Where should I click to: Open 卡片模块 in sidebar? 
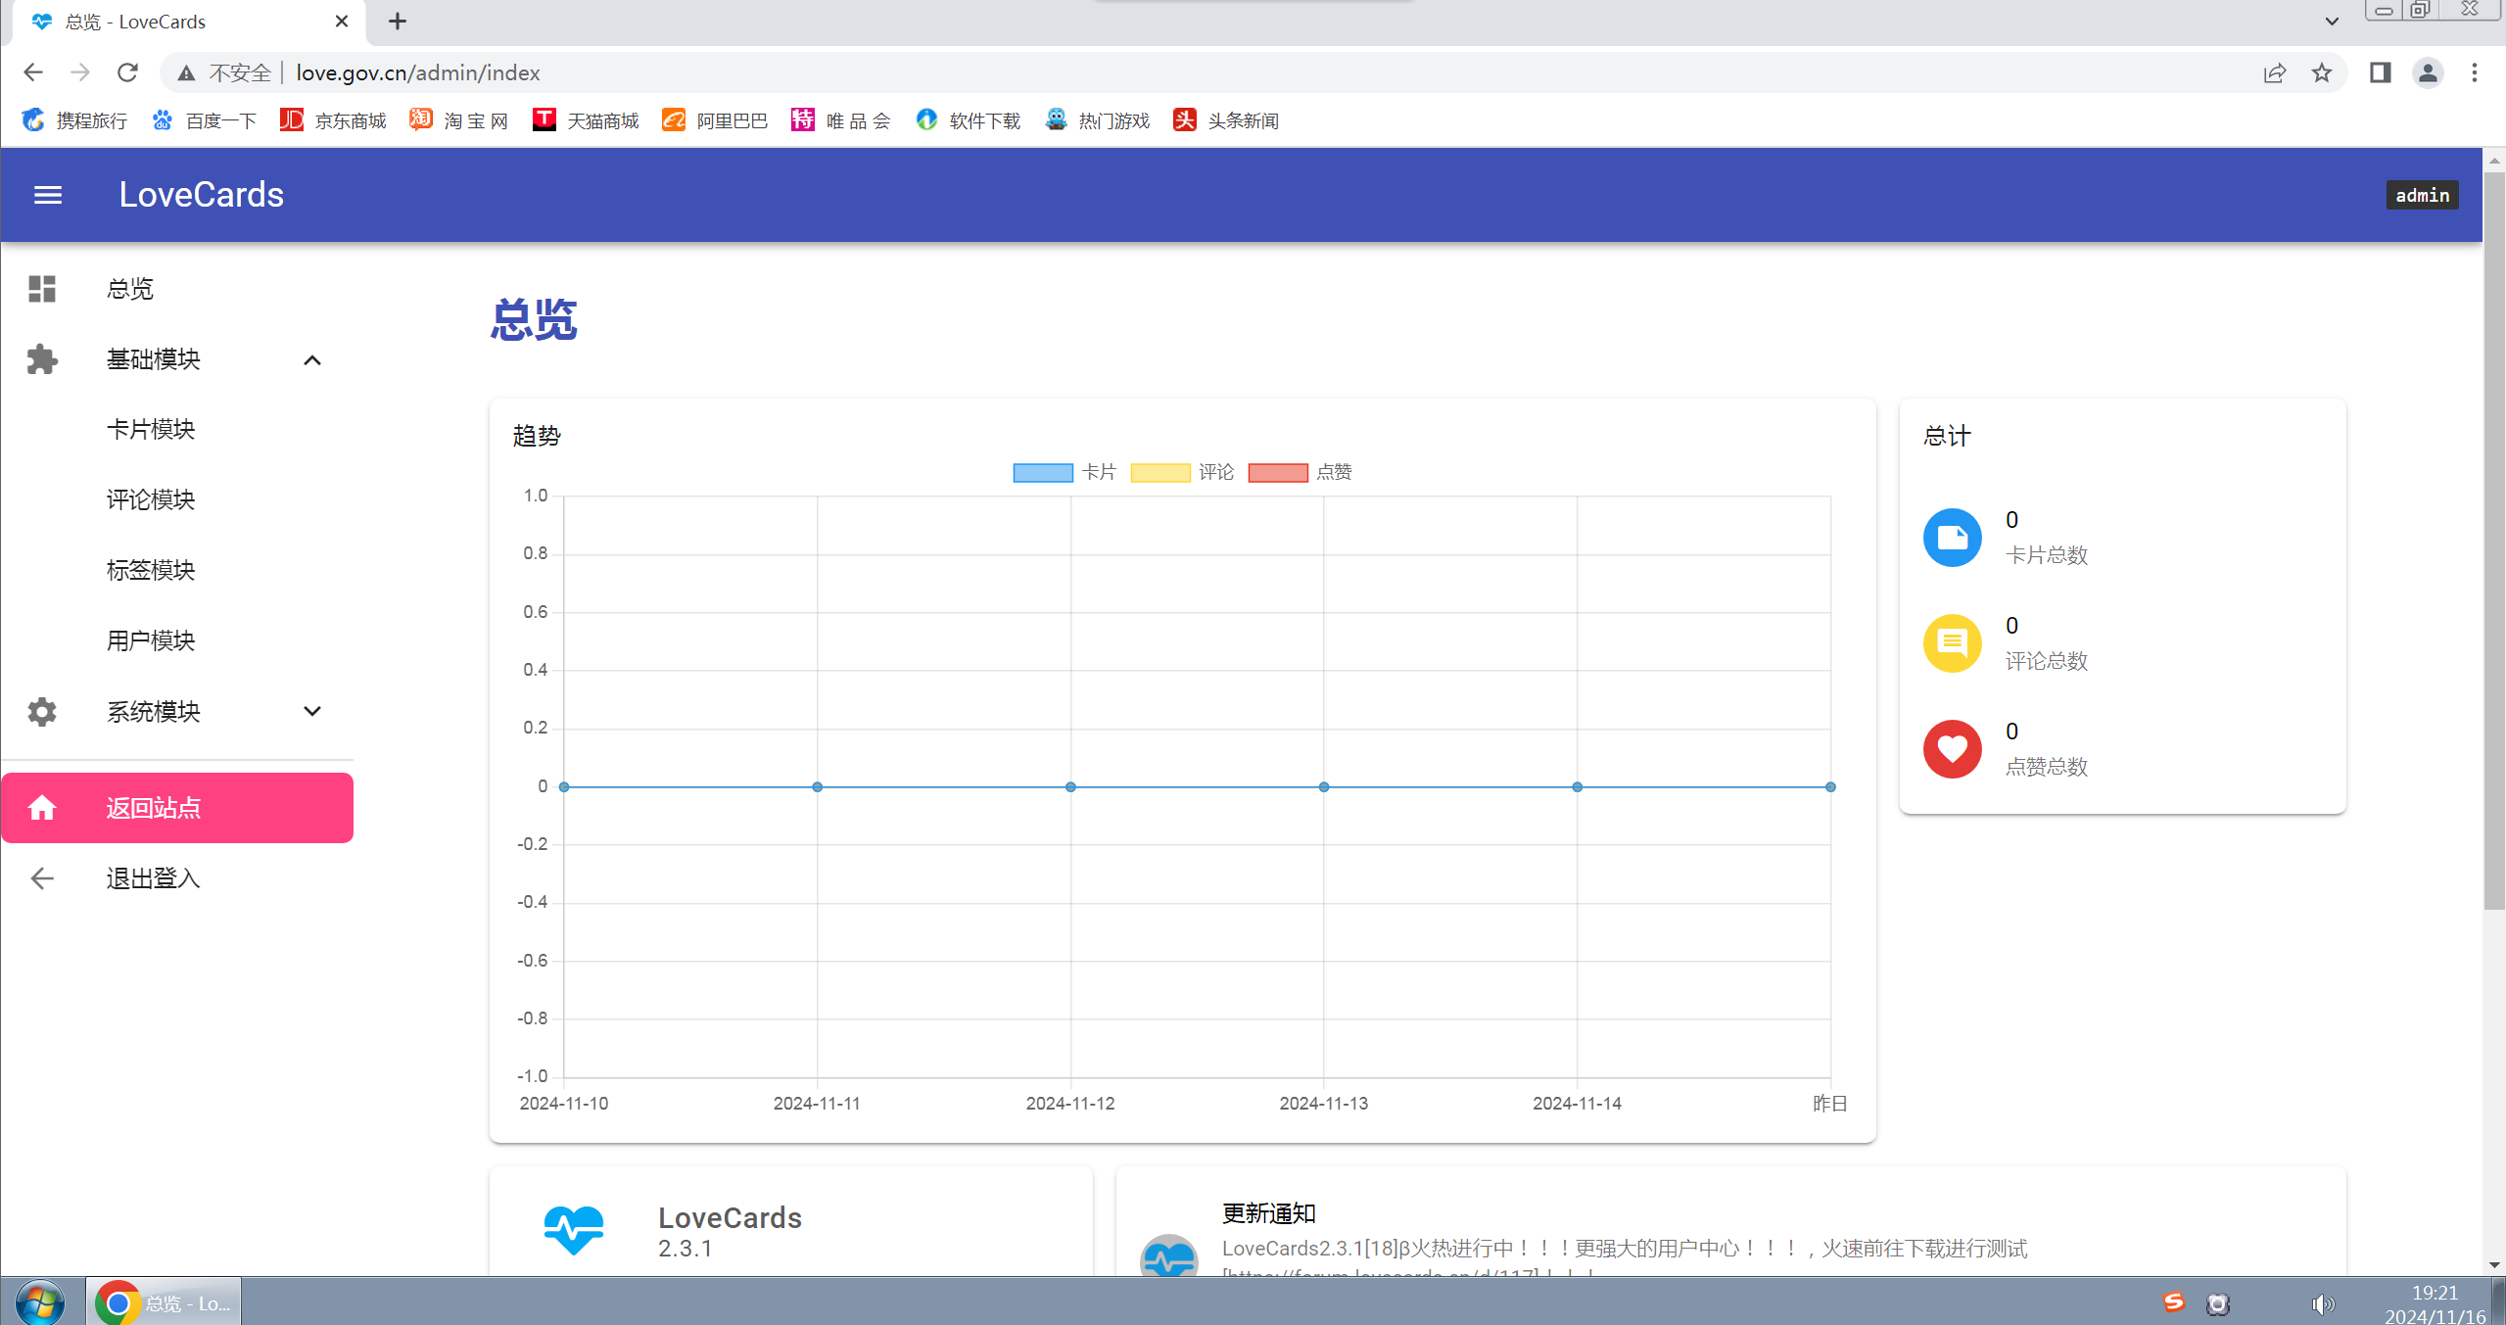(151, 429)
